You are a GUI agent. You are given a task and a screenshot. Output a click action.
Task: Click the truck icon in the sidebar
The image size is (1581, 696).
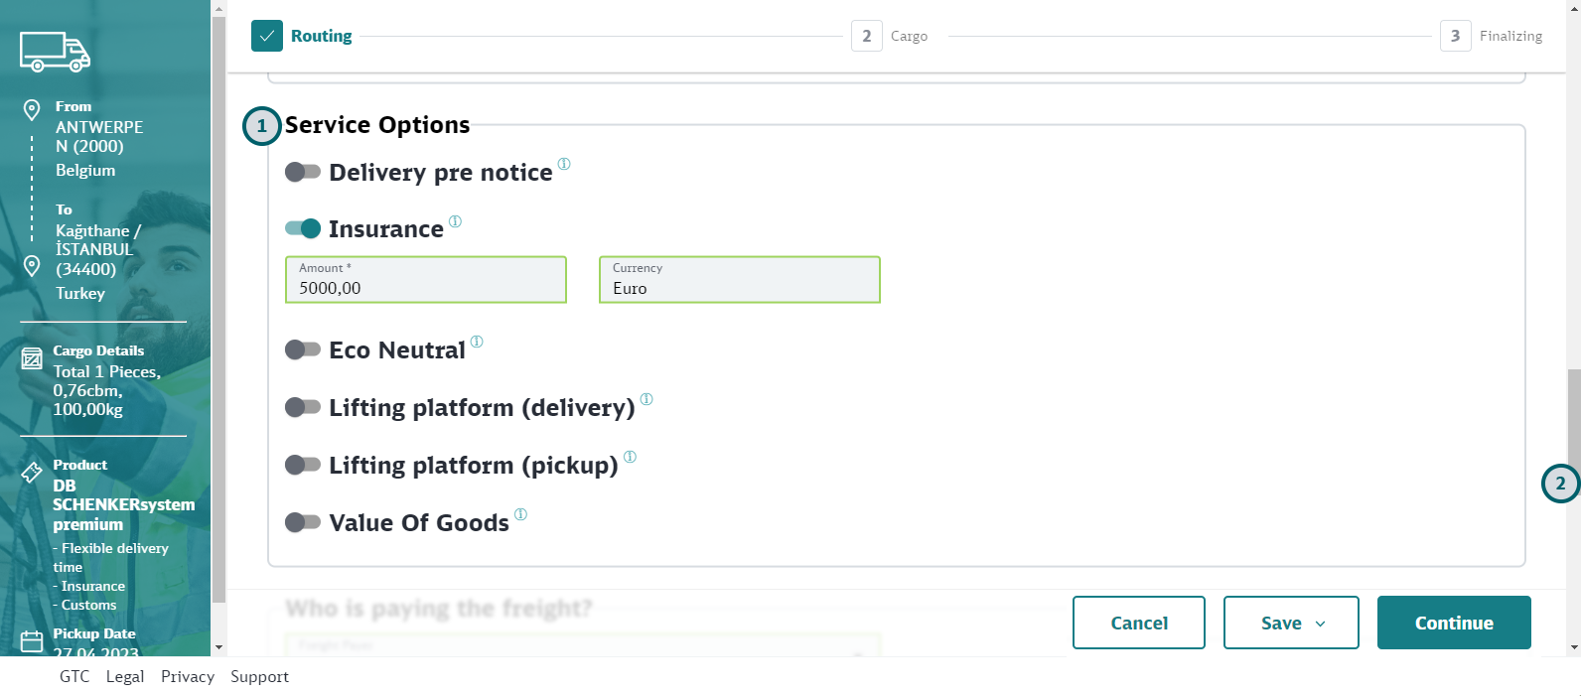[55, 52]
